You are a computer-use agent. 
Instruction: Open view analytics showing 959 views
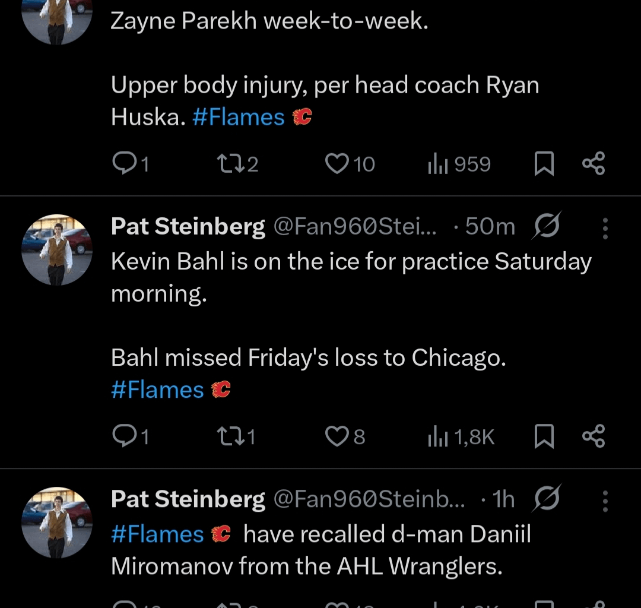pos(459,164)
